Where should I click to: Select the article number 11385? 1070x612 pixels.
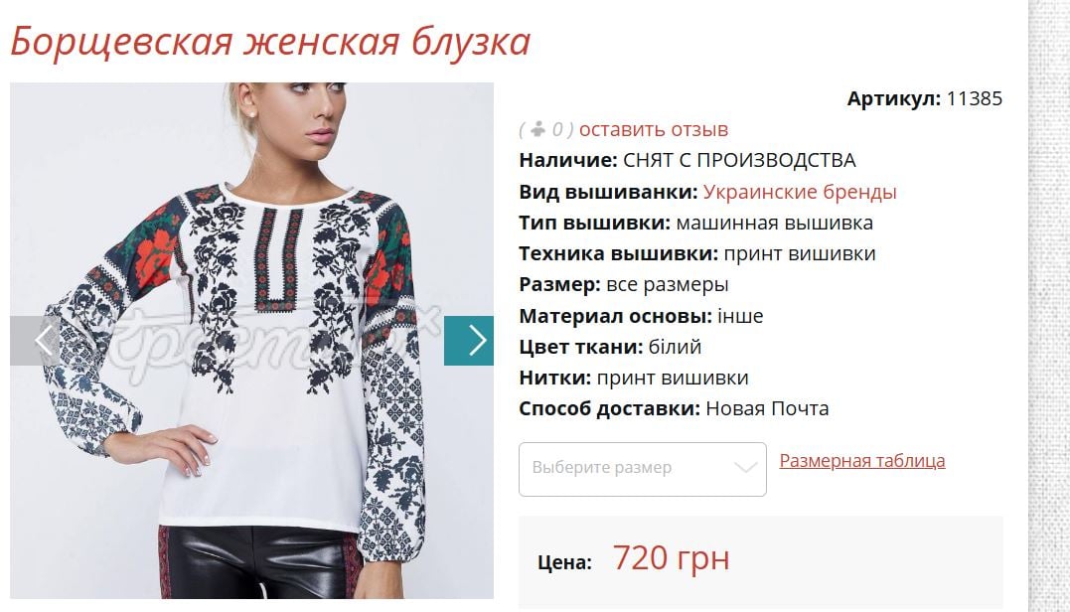tap(975, 98)
